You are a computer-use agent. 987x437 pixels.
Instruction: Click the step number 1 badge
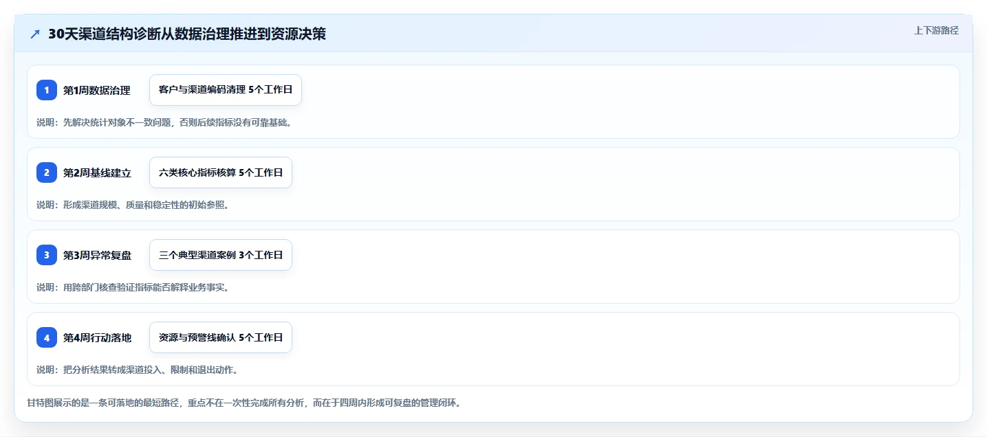(x=47, y=90)
